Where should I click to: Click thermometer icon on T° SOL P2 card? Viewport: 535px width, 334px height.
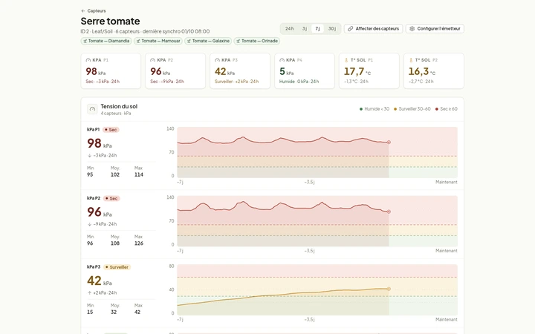411,60
